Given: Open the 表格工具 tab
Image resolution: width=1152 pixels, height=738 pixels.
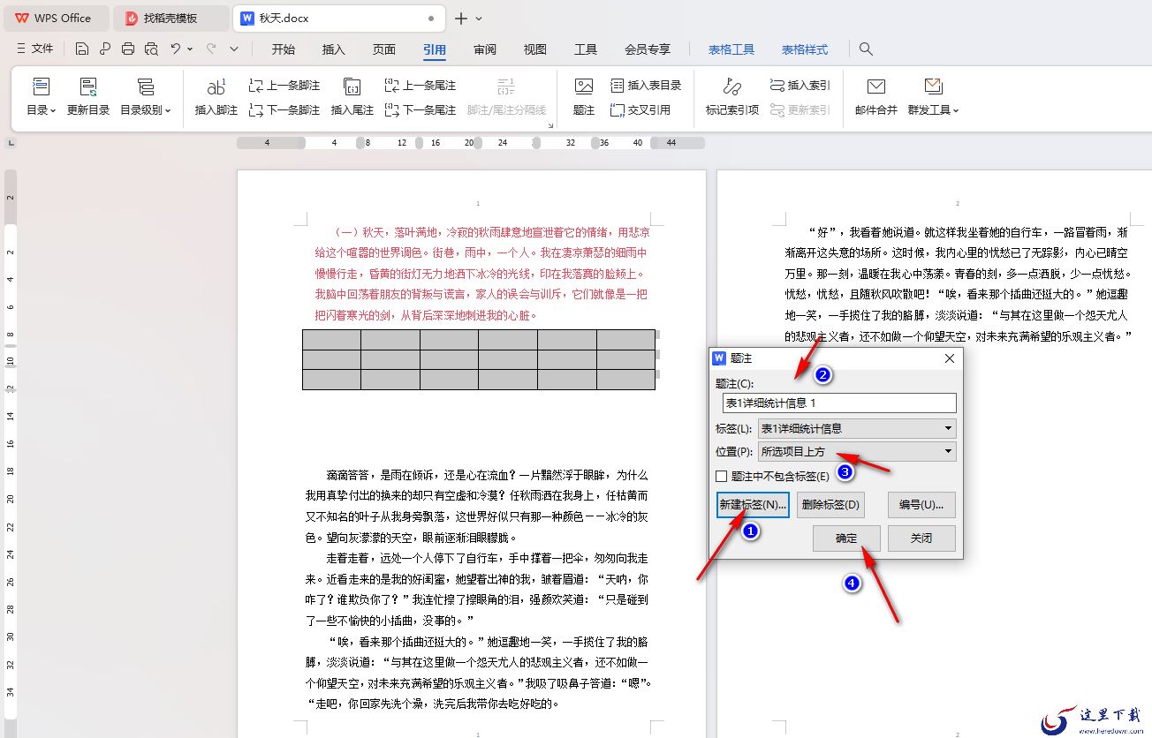Looking at the screenshot, I should coord(731,49).
